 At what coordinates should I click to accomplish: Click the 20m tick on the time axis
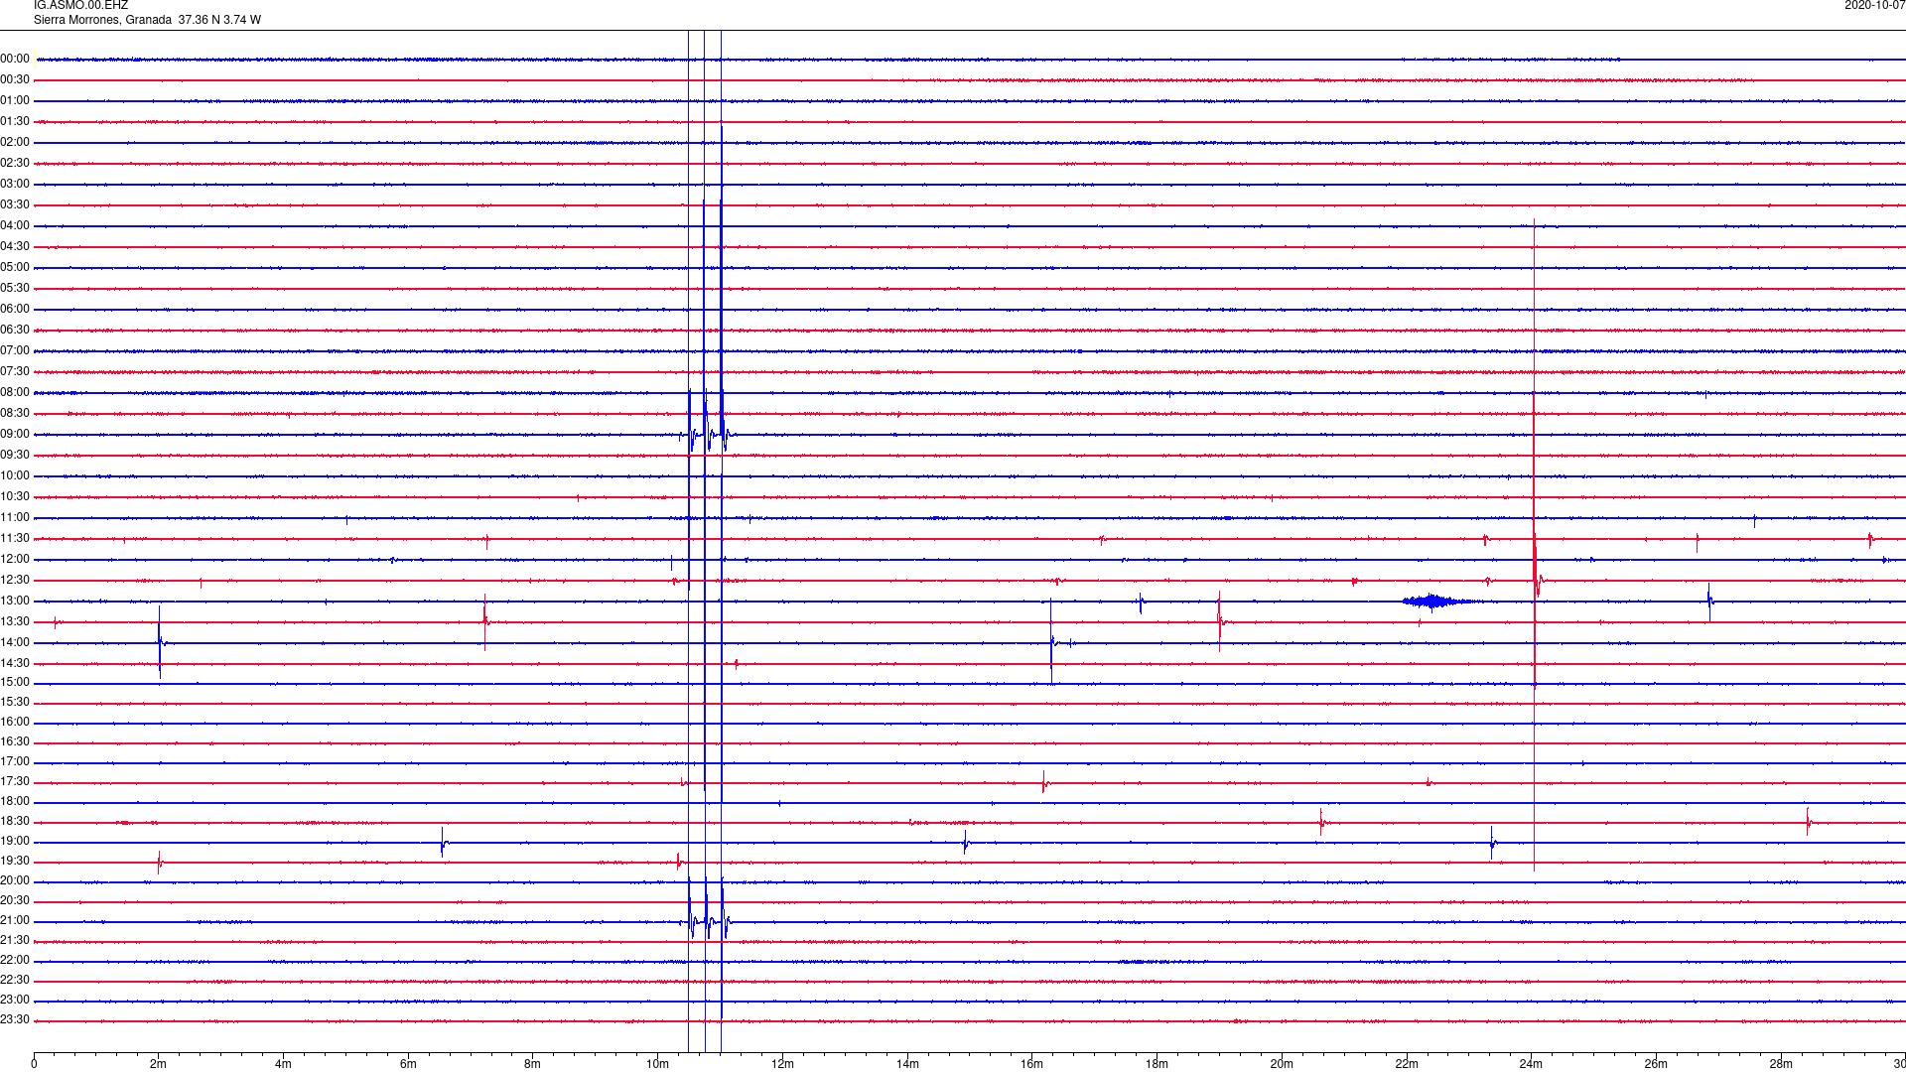coord(1282,1065)
